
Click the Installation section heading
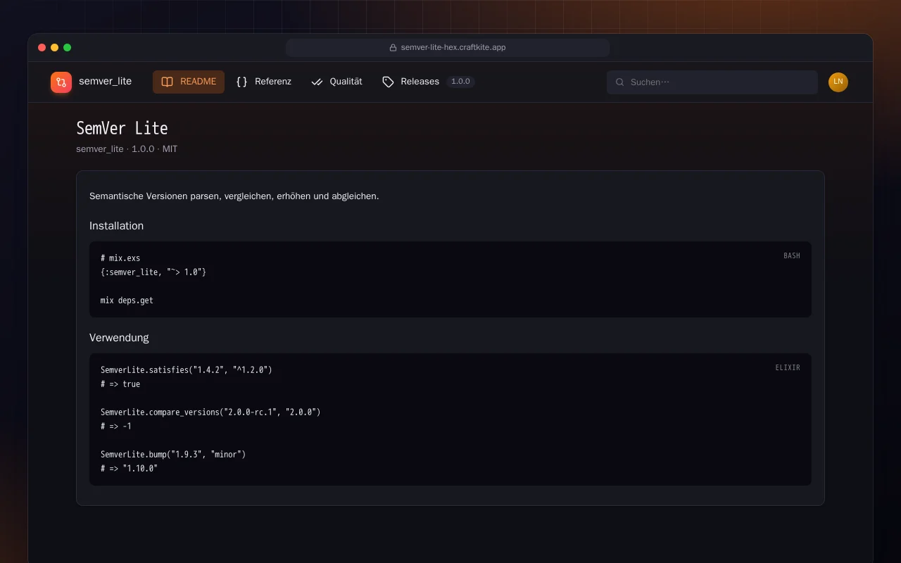pyautogui.click(x=116, y=226)
